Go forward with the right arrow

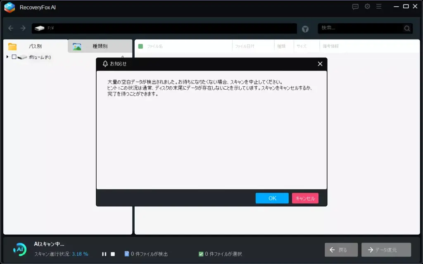click(x=23, y=28)
